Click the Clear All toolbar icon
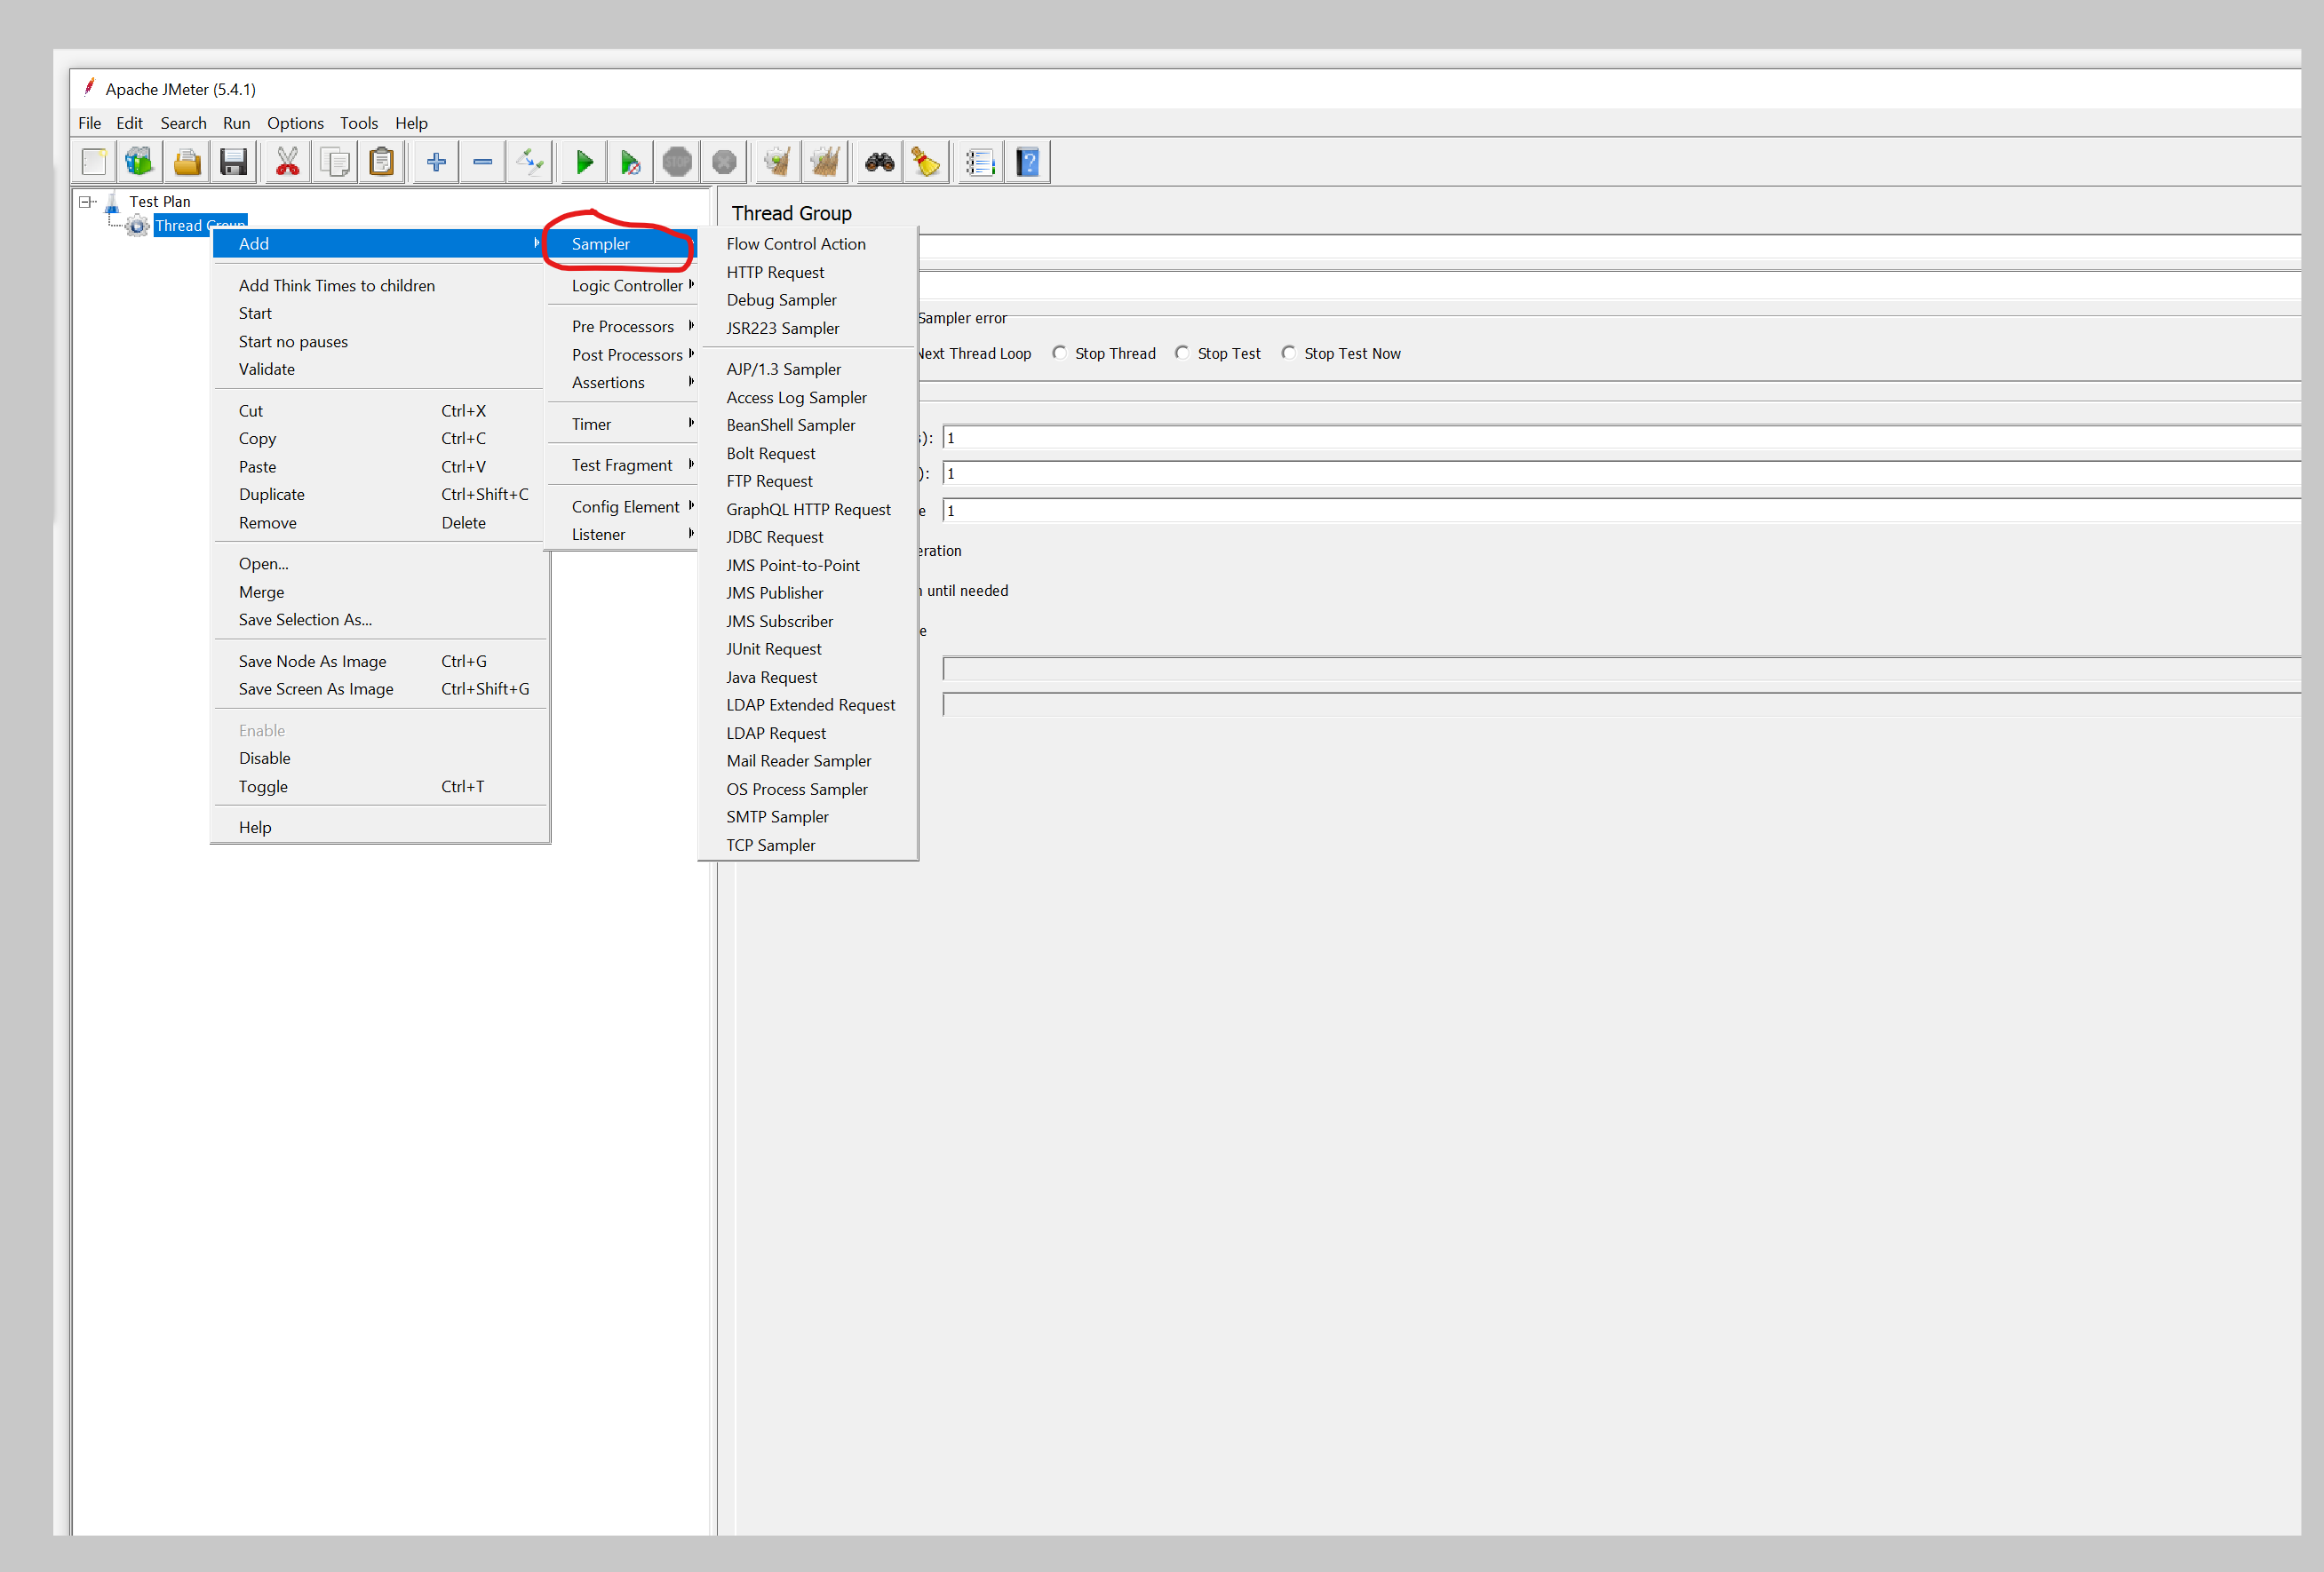The height and width of the screenshot is (1572, 2324). tap(826, 162)
